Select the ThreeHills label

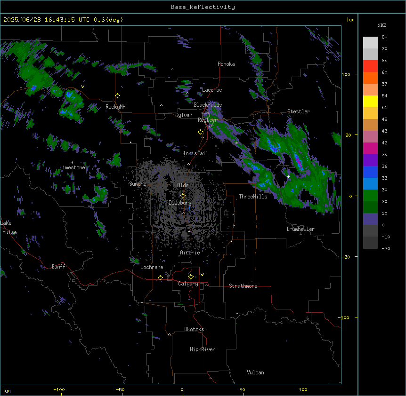253,197
